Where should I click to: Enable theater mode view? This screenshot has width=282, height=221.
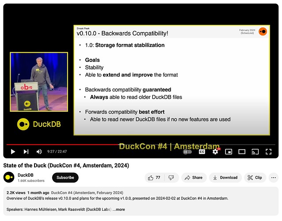tap(242, 152)
